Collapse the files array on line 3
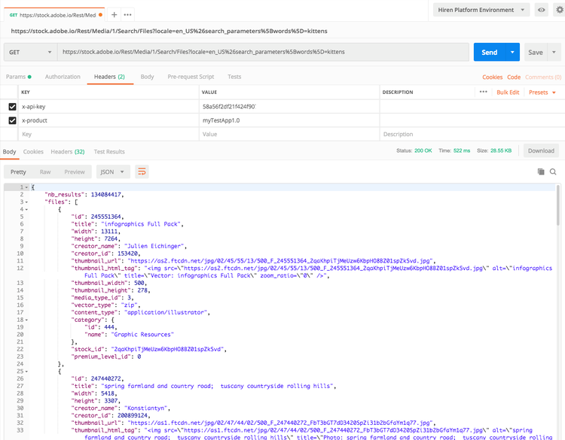Image resolution: width=565 pixels, height=440 pixels. (x=28, y=202)
